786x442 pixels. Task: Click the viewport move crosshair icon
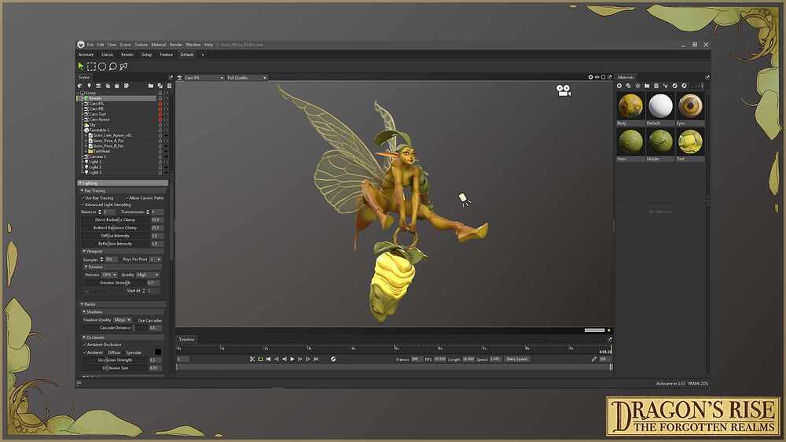[597, 77]
